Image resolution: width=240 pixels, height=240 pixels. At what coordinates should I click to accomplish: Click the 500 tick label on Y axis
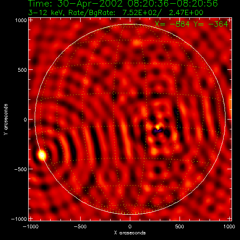pos(22,70)
